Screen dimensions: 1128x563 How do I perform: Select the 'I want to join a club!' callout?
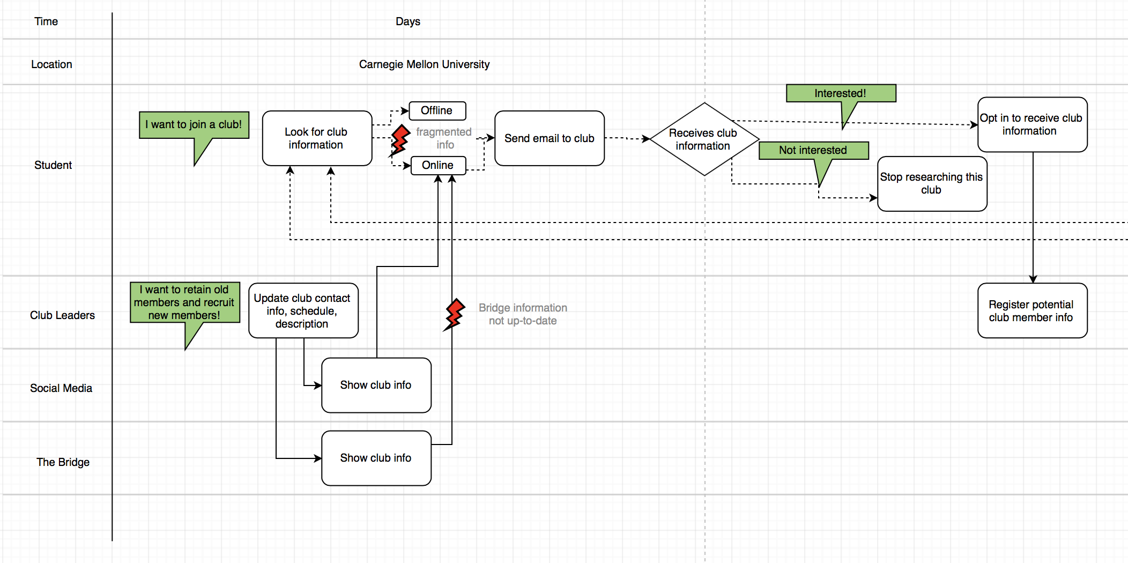click(194, 125)
